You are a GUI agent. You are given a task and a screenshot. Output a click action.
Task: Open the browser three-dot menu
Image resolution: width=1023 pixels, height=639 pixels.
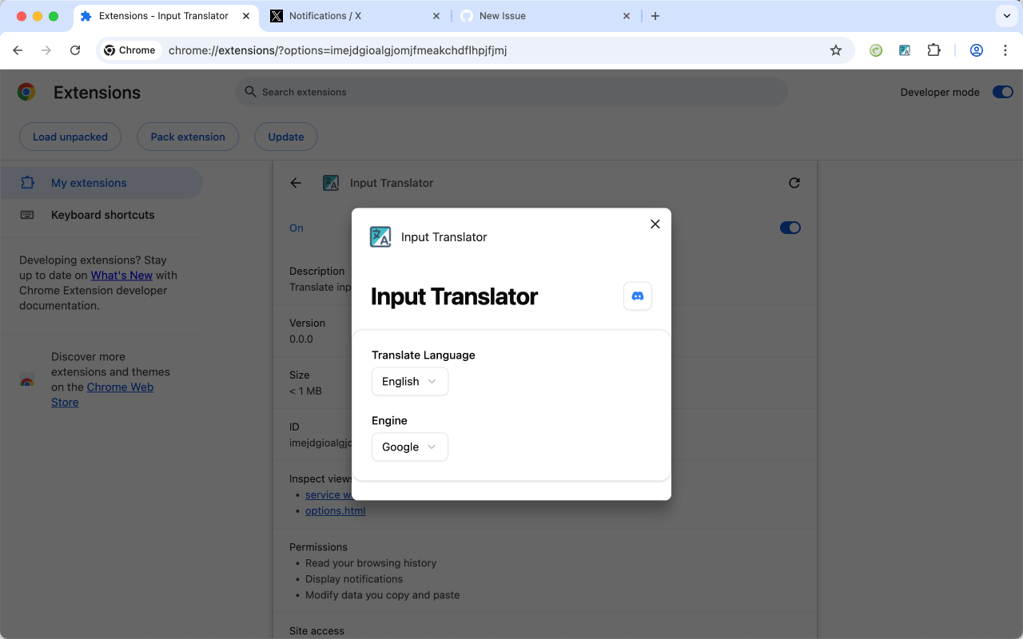1005,50
